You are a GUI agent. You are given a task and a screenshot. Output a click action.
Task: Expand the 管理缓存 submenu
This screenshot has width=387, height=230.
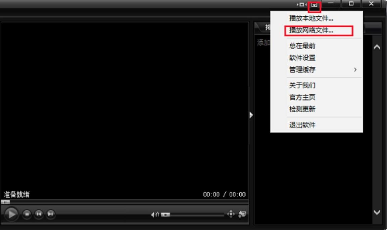(x=317, y=69)
